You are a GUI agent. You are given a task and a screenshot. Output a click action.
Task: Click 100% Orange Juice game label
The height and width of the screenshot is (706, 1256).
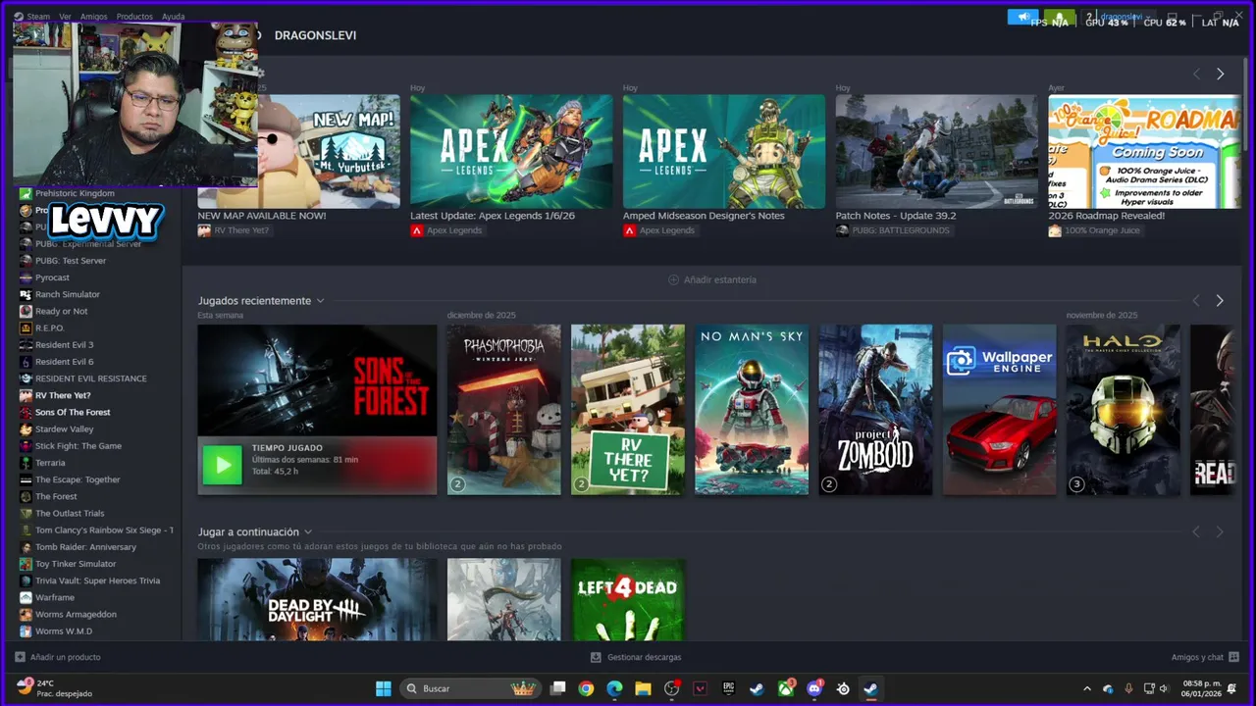[x=1095, y=230]
